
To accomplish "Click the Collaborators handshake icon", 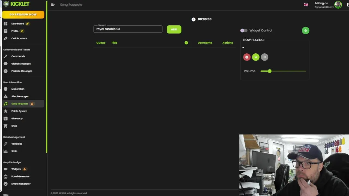I will (5, 38).
